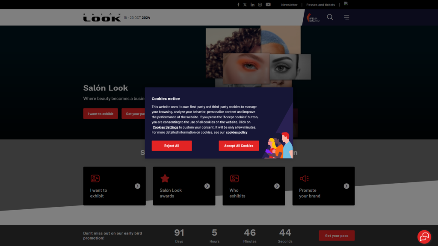Click the badge icon on Who exhibits card

[234, 178]
